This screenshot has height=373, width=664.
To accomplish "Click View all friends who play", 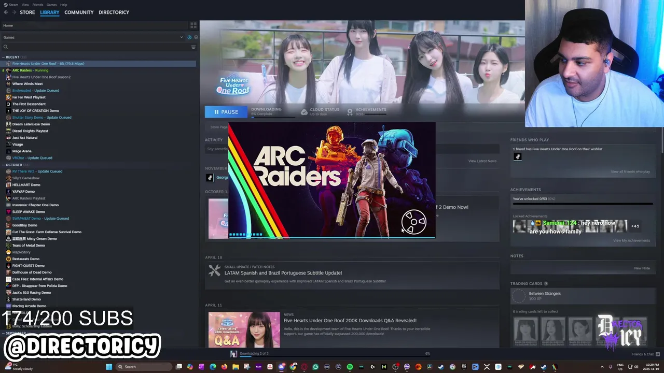I will click(x=630, y=171).
